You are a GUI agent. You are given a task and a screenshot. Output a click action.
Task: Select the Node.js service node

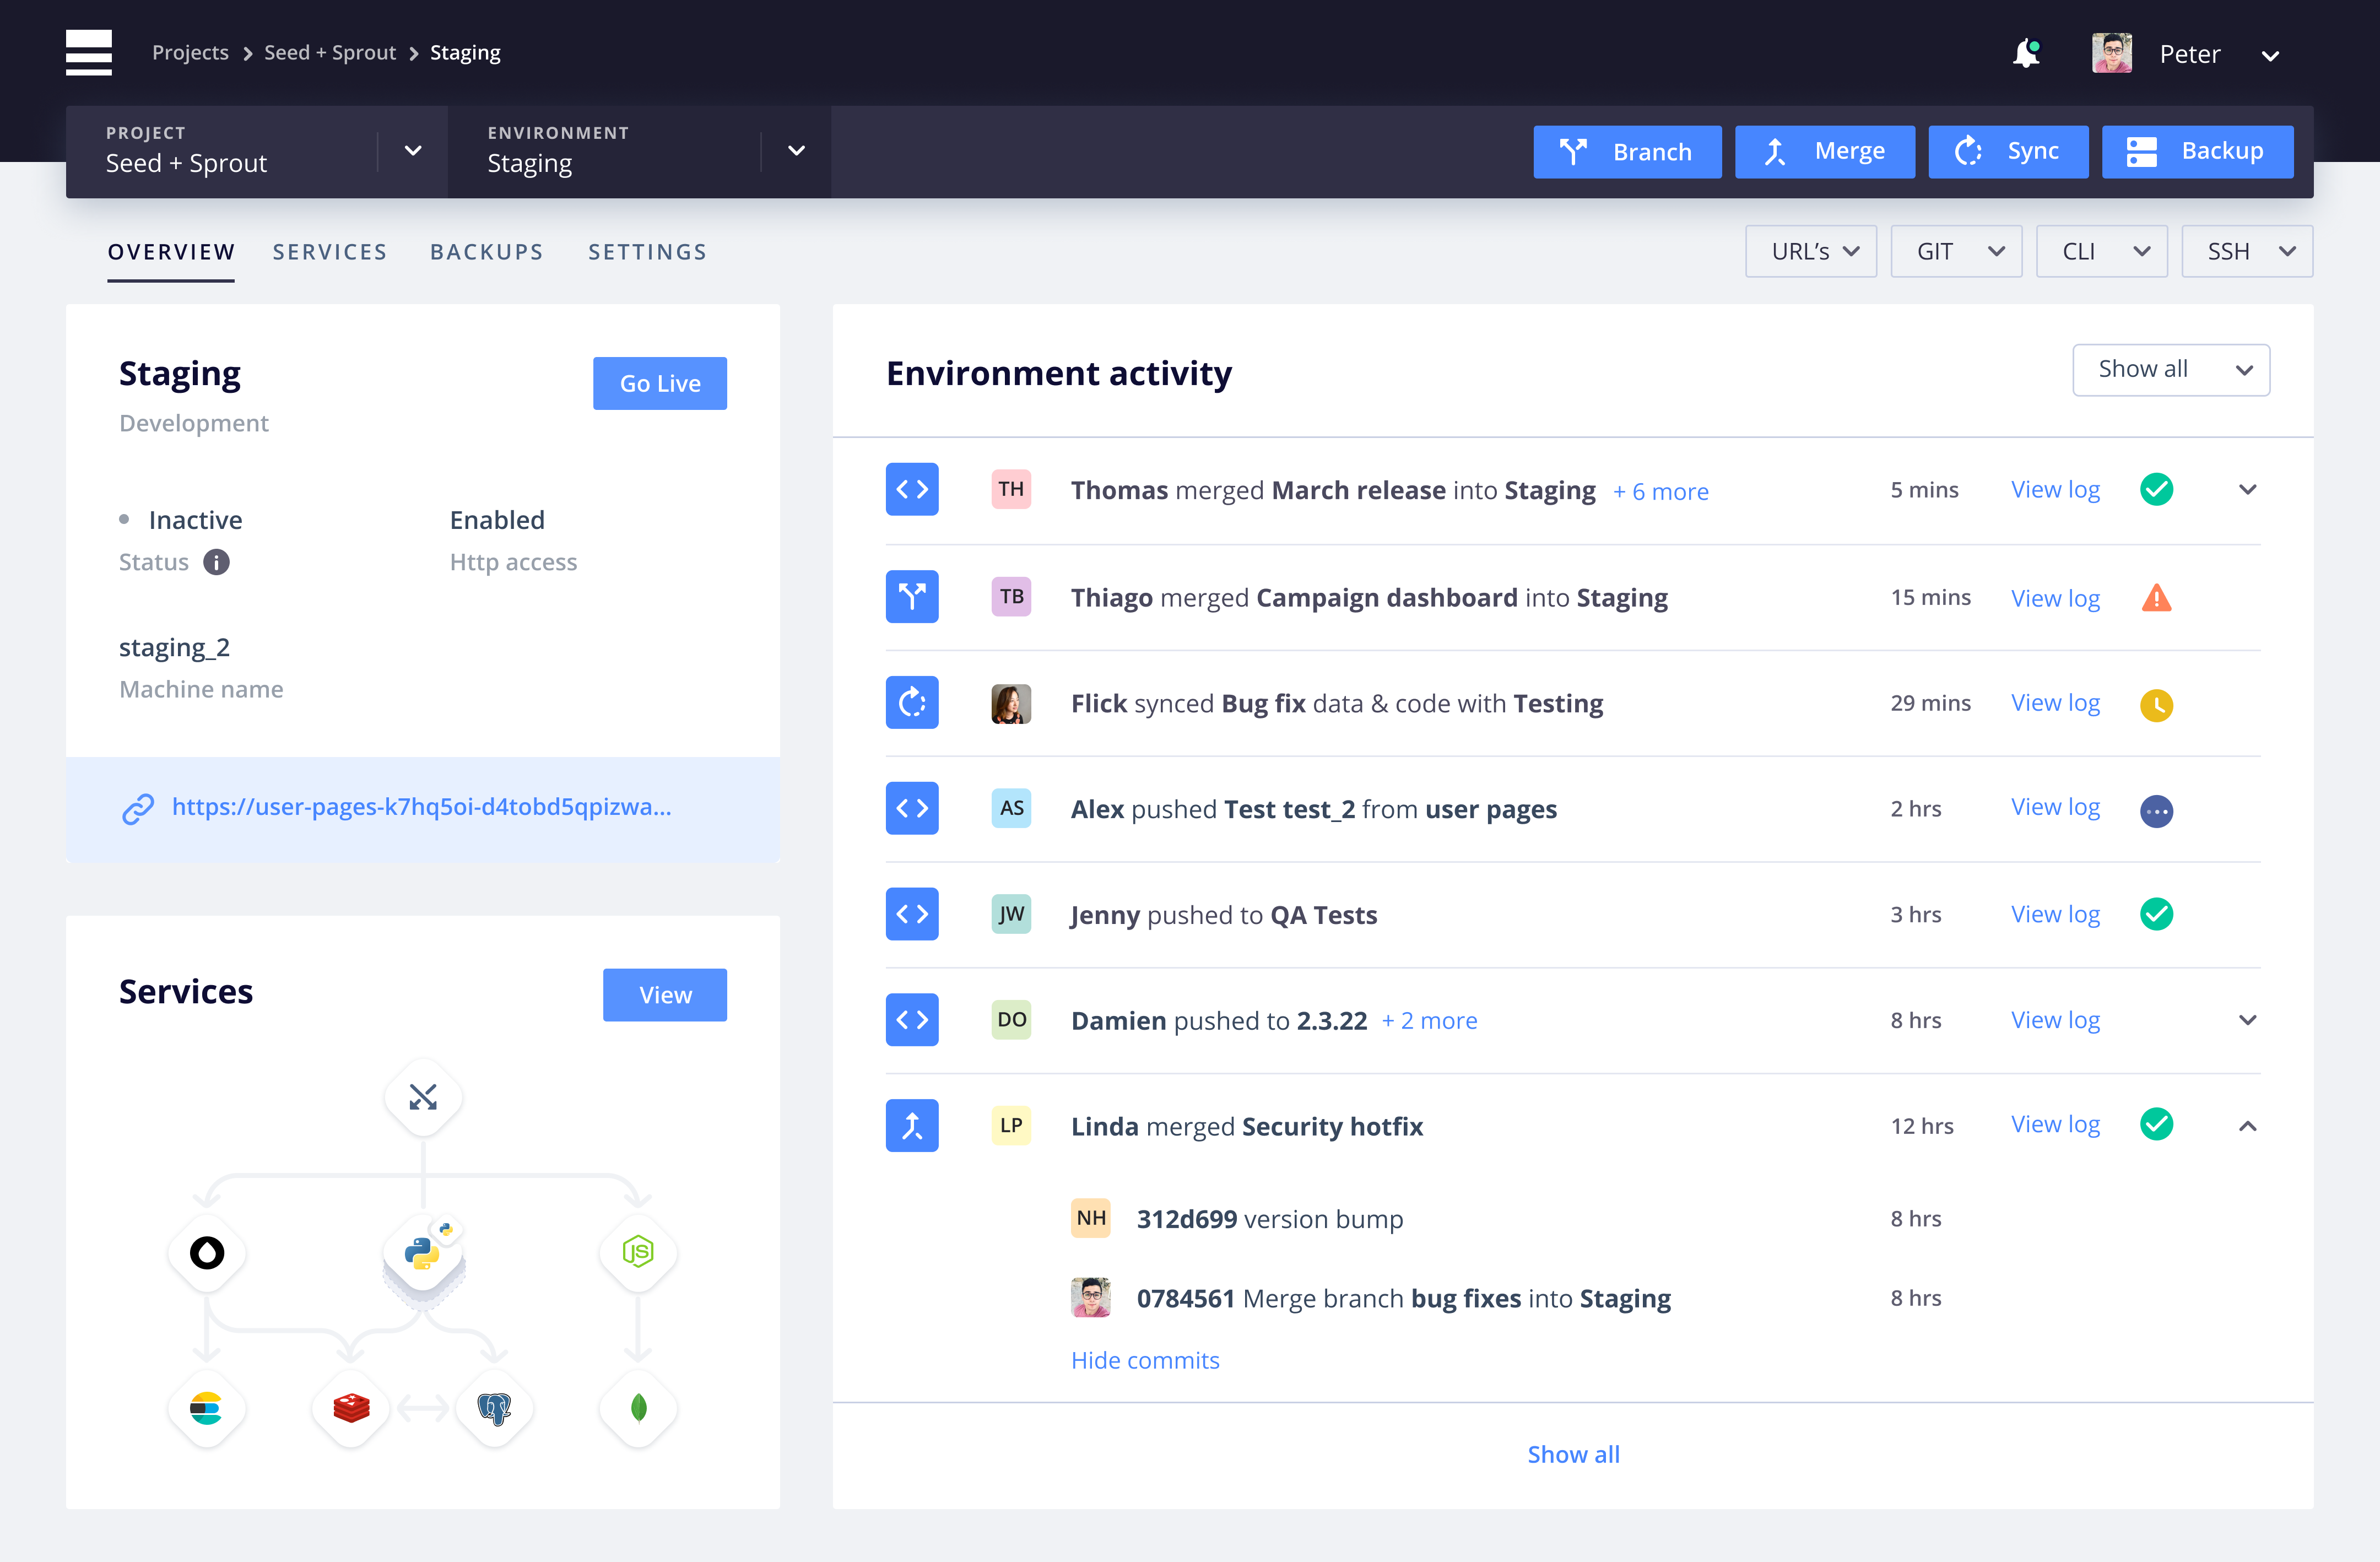pyautogui.click(x=638, y=1251)
